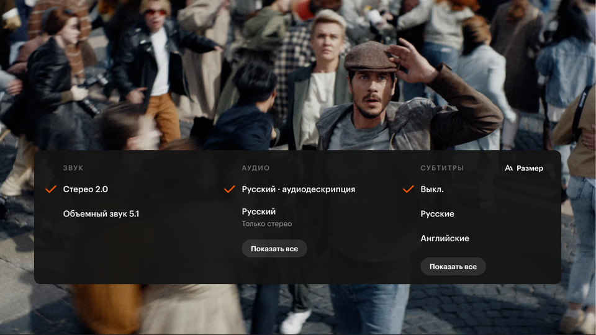Switch audio to Русский (Только стерео)
Screen dimensions: 596x335
267,217
